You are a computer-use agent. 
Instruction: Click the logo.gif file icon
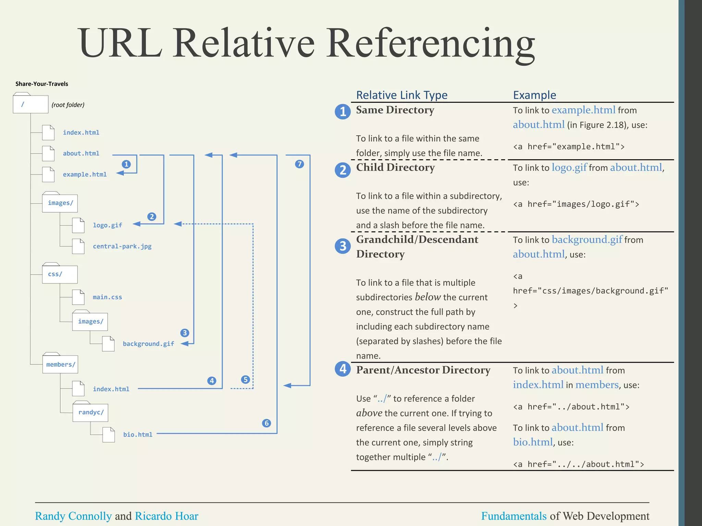point(78,225)
